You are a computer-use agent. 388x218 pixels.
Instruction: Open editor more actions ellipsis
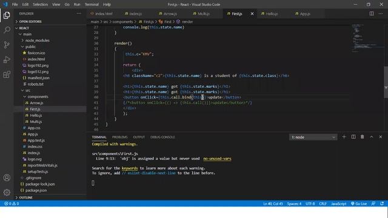click(381, 13)
